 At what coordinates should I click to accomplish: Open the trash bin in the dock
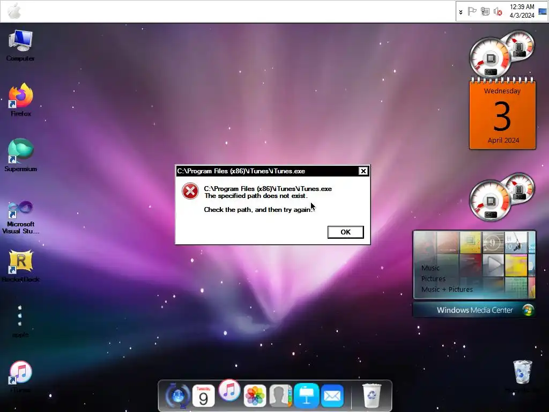[372, 395]
